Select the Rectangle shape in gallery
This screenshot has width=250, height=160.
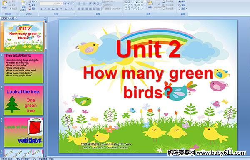139,2
